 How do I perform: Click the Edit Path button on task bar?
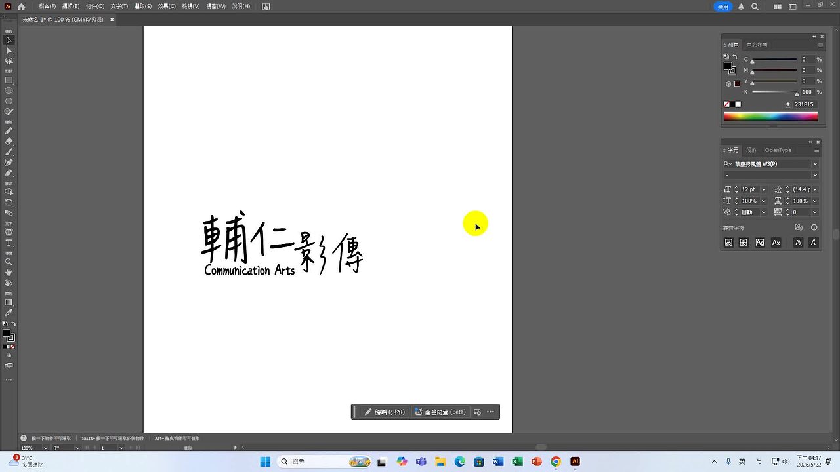385,412
